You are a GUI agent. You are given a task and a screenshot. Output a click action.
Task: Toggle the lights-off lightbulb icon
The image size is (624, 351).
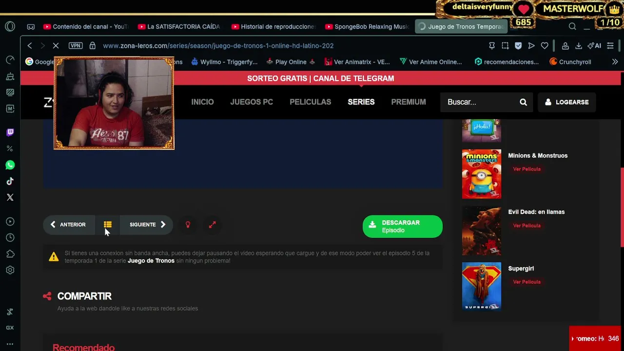click(x=188, y=225)
